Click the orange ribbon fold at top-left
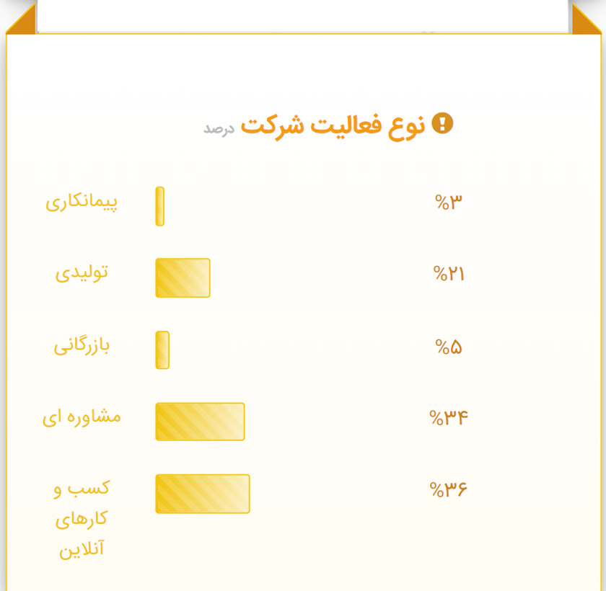 (x=22, y=20)
